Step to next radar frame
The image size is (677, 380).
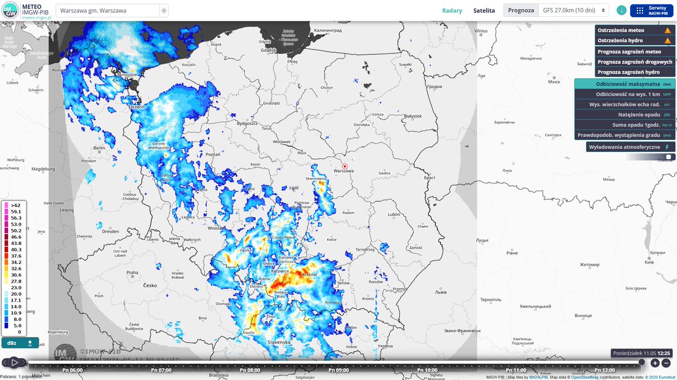(23, 364)
